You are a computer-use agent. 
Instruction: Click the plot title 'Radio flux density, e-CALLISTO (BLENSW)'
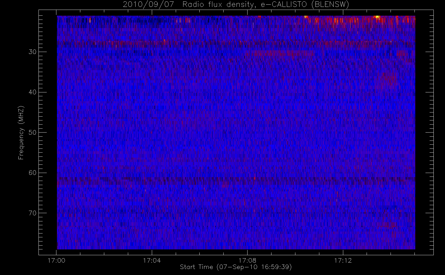coord(266,5)
